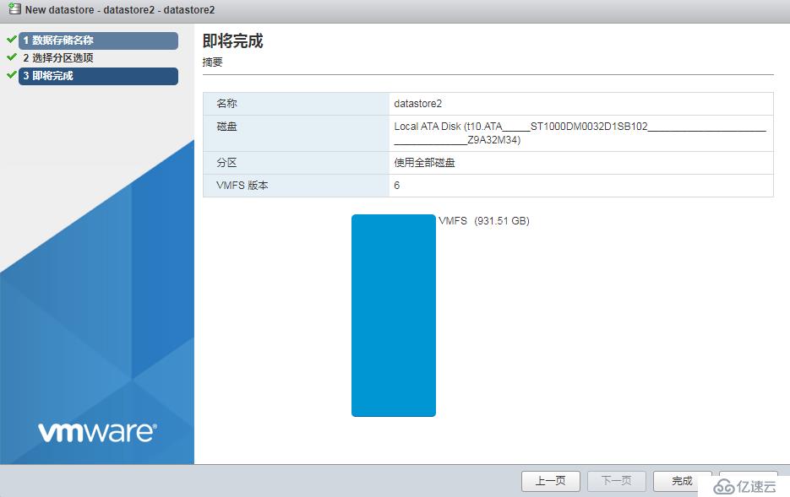Click the vmware logo in sidebar

97,432
